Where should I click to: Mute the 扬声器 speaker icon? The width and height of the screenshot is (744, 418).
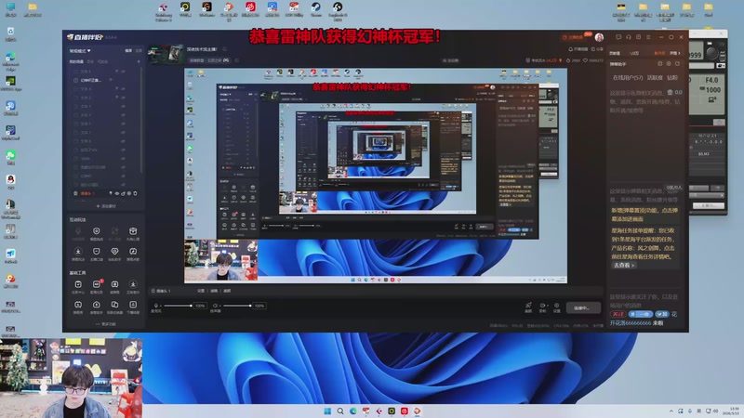216,306
